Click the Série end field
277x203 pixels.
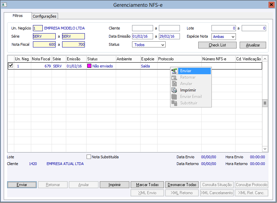73,36
